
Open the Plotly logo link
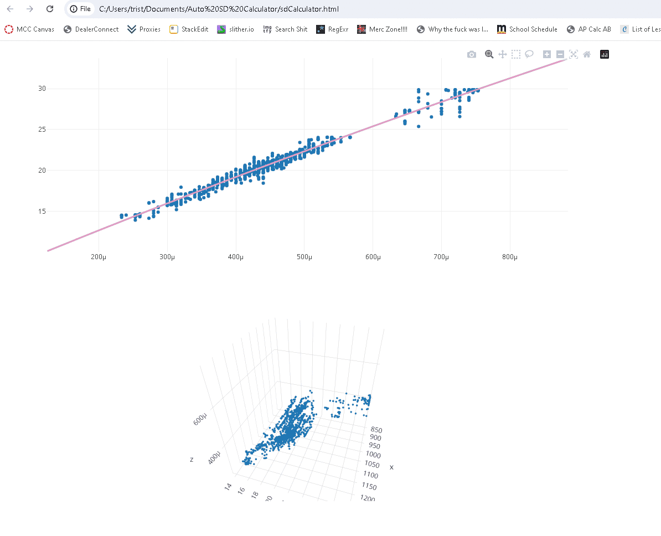click(605, 54)
